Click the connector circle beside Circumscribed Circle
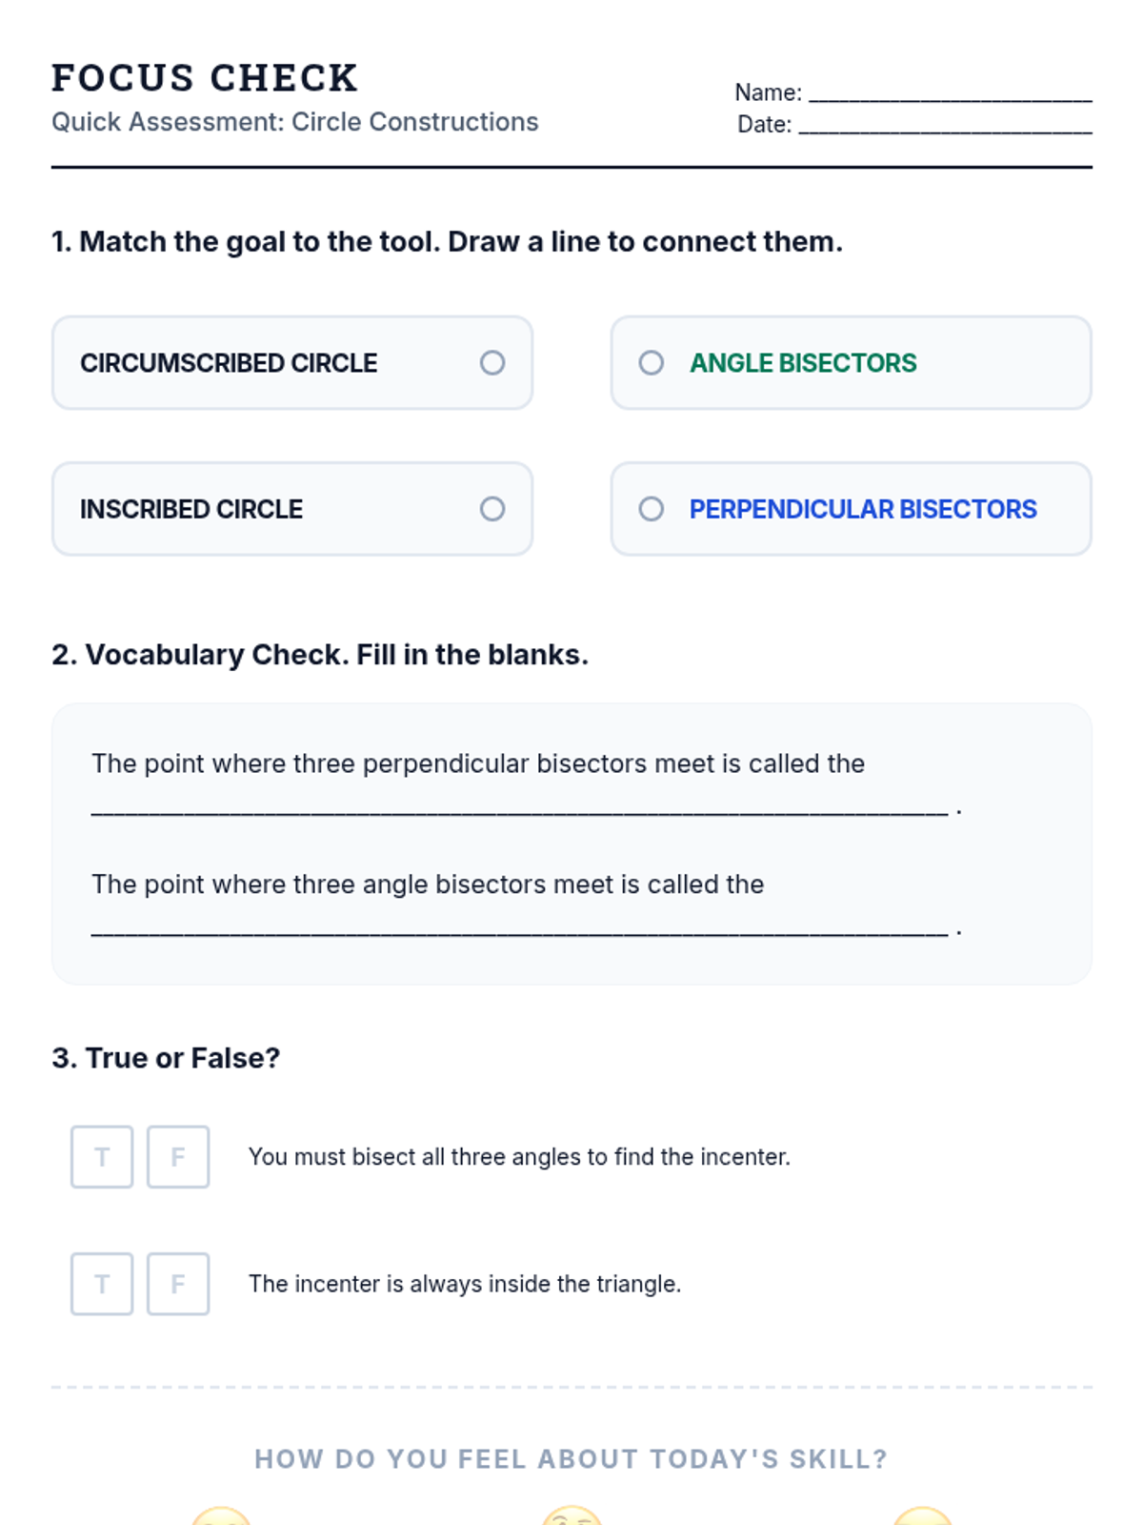 (x=492, y=363)
